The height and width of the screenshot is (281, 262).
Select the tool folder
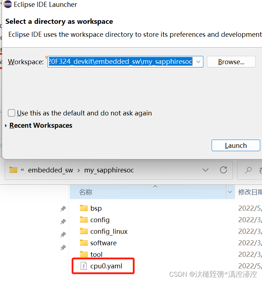point(96,254)
